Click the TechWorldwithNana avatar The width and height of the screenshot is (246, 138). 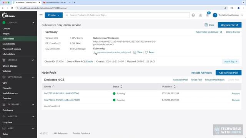215,15
